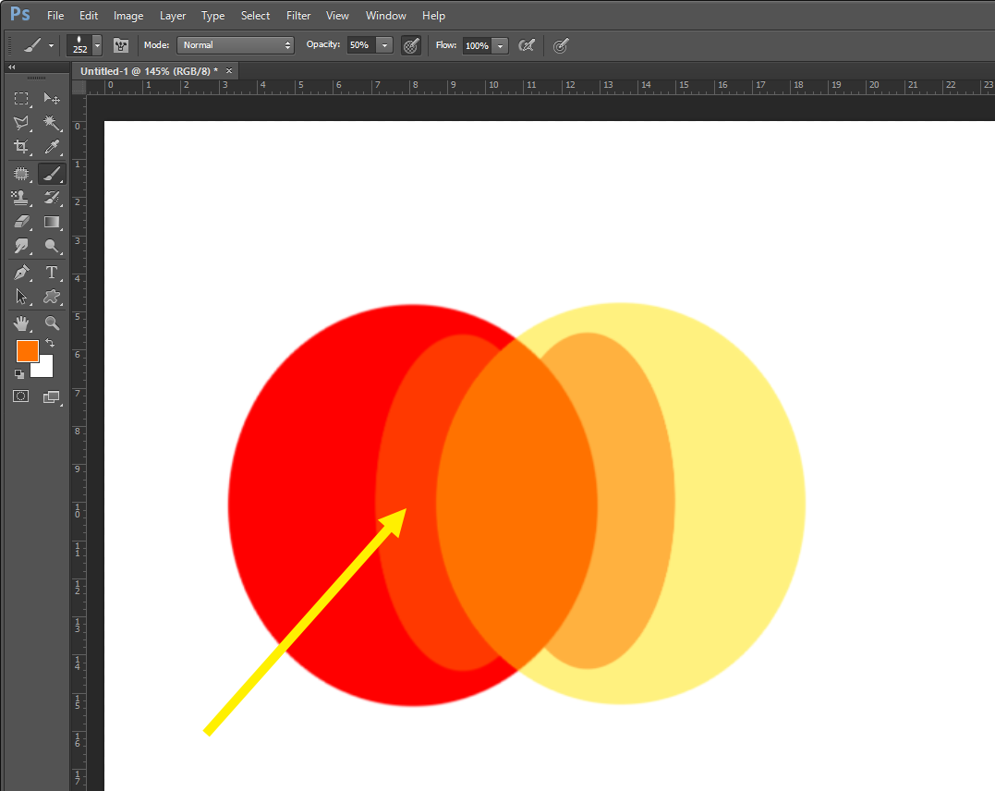Expand the Opacity slider arrow

pyautogui.click(x=384, y=45)
